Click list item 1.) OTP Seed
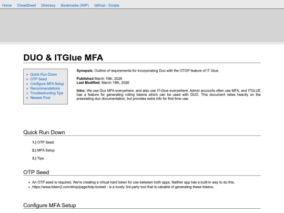Screen dimensions: 284x213 [43, 143]
